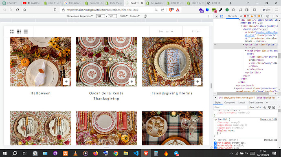This screenshot has height=157, width=281.
Task: Uncheck the box-sizing border-box property
Action: pyautogui.click(x=215, y=143)
